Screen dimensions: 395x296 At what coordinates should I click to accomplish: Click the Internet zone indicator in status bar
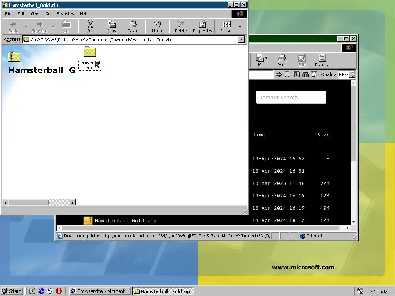311,236
